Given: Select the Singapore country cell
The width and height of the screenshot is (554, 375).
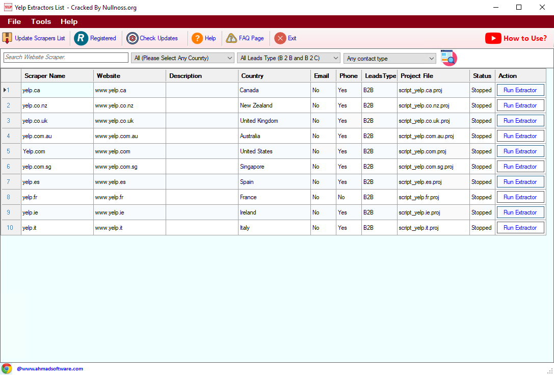Looking at the screenshot, I should tap(275, 167).
